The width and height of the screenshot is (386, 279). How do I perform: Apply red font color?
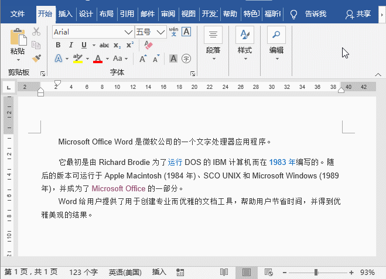coord(98,58)
